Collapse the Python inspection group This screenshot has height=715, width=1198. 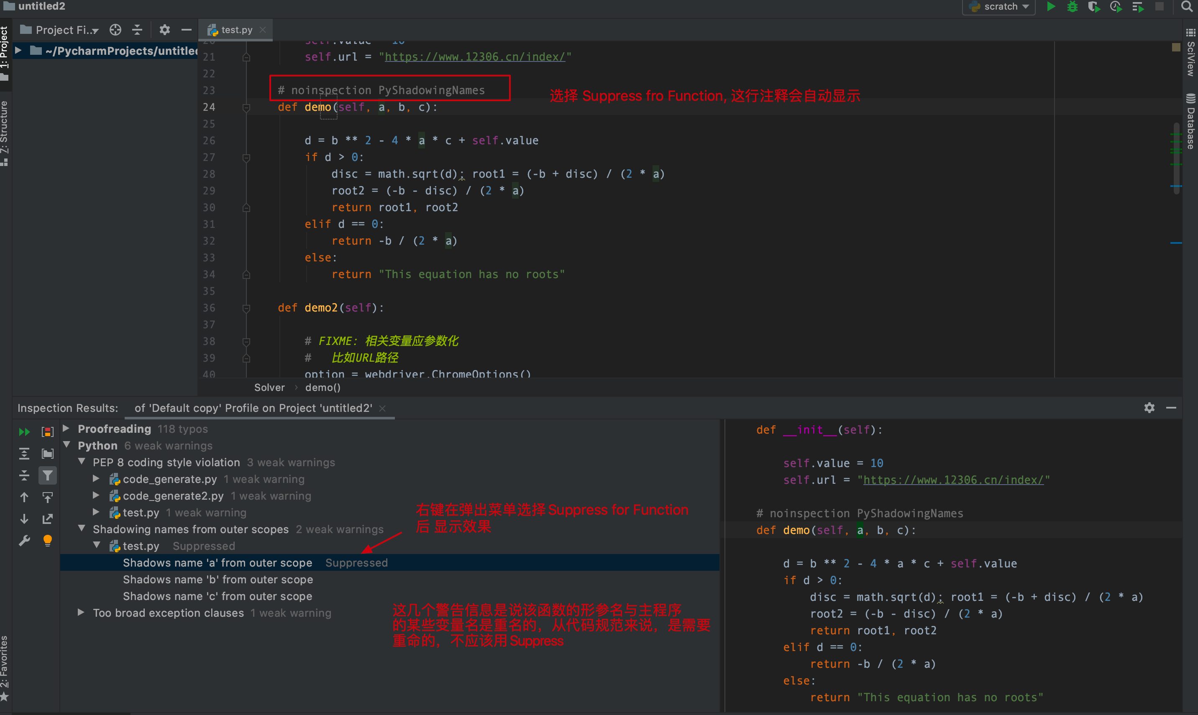click(x=67, y=445)
